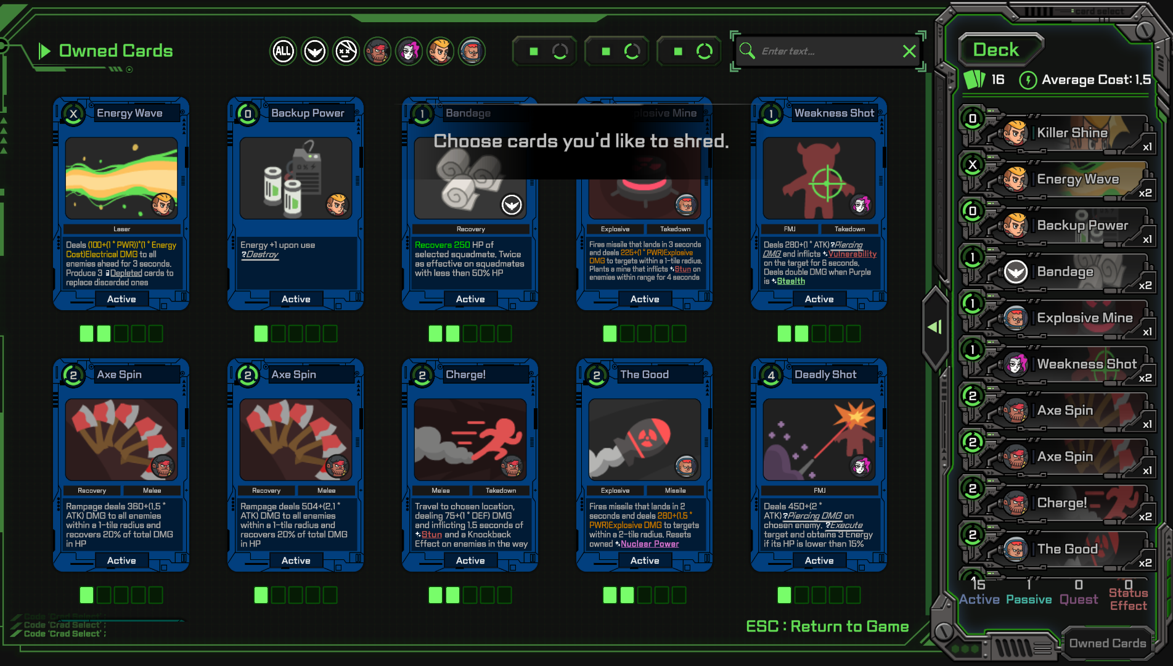Click the Enter text search field

pyautogui.click(x=820, y=51)
